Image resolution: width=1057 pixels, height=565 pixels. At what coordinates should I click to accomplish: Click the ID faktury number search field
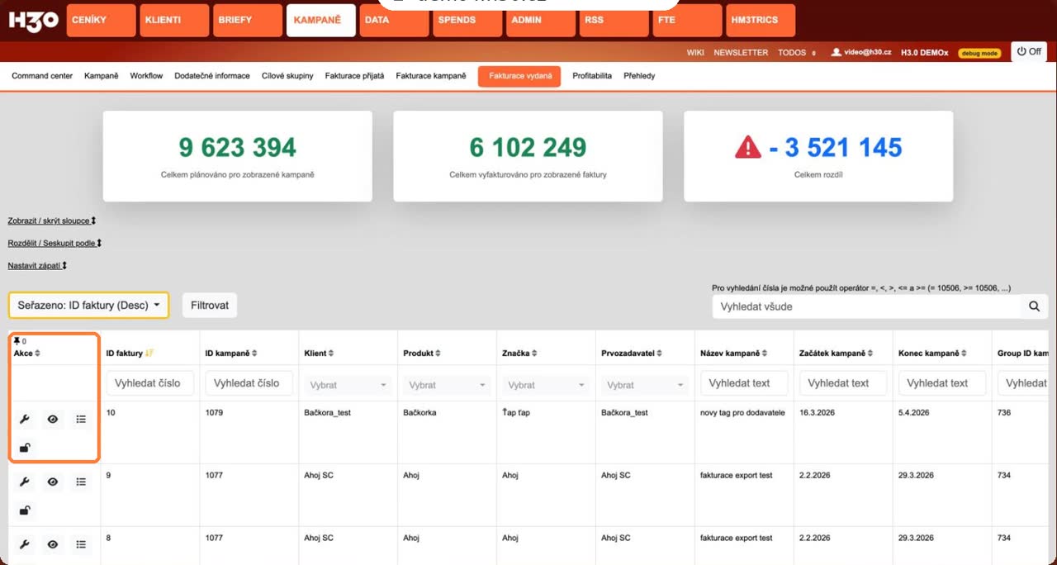point(149,383)
